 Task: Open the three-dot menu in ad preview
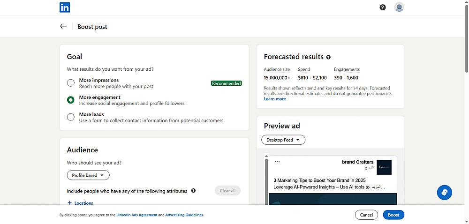pos(277,162)
